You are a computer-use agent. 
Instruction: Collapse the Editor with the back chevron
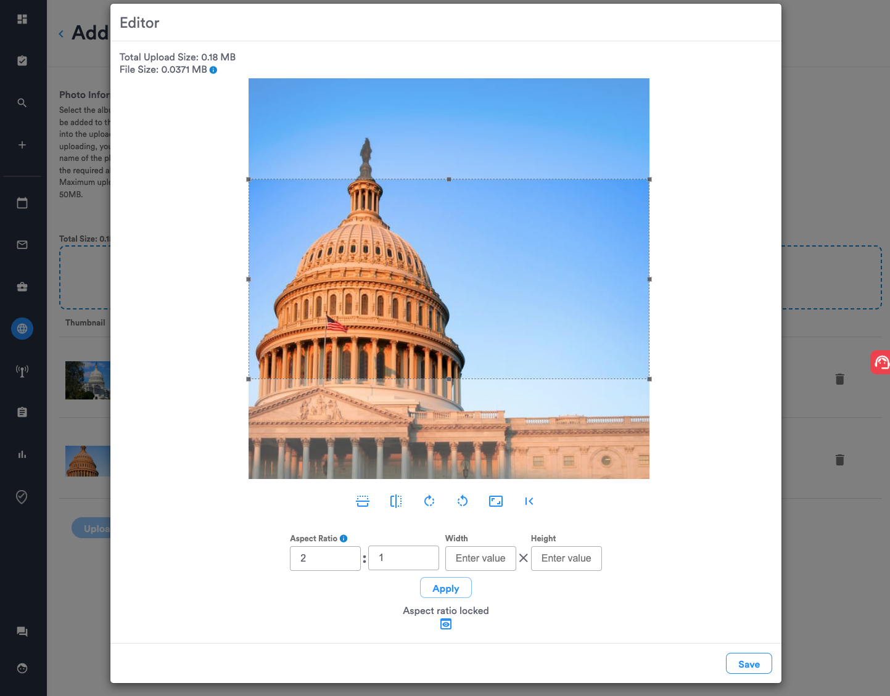60,33
